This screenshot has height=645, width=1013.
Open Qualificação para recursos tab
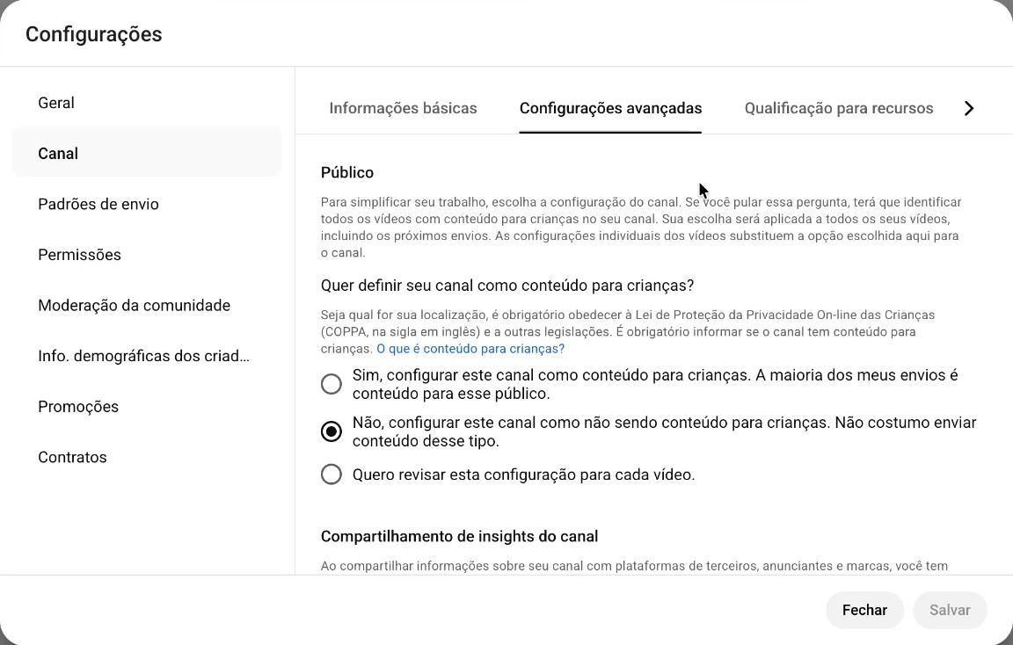[x=839, y=108]
